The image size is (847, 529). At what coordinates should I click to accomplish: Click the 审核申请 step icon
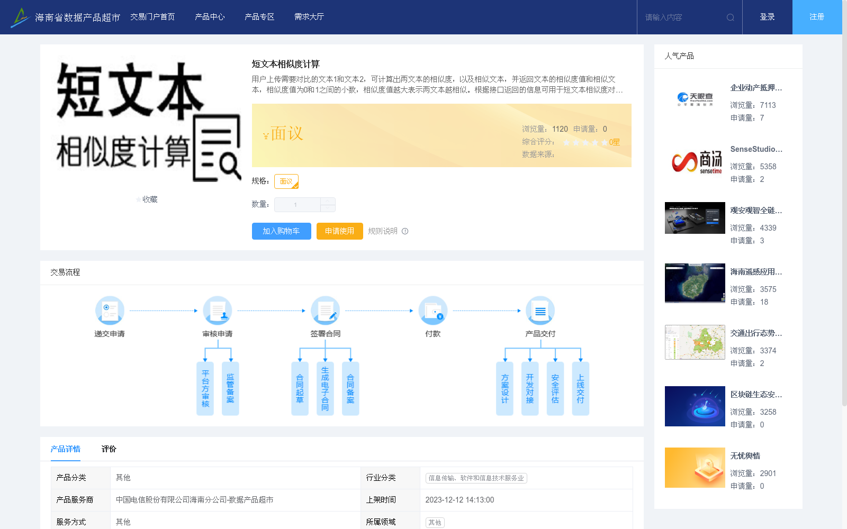218,311
